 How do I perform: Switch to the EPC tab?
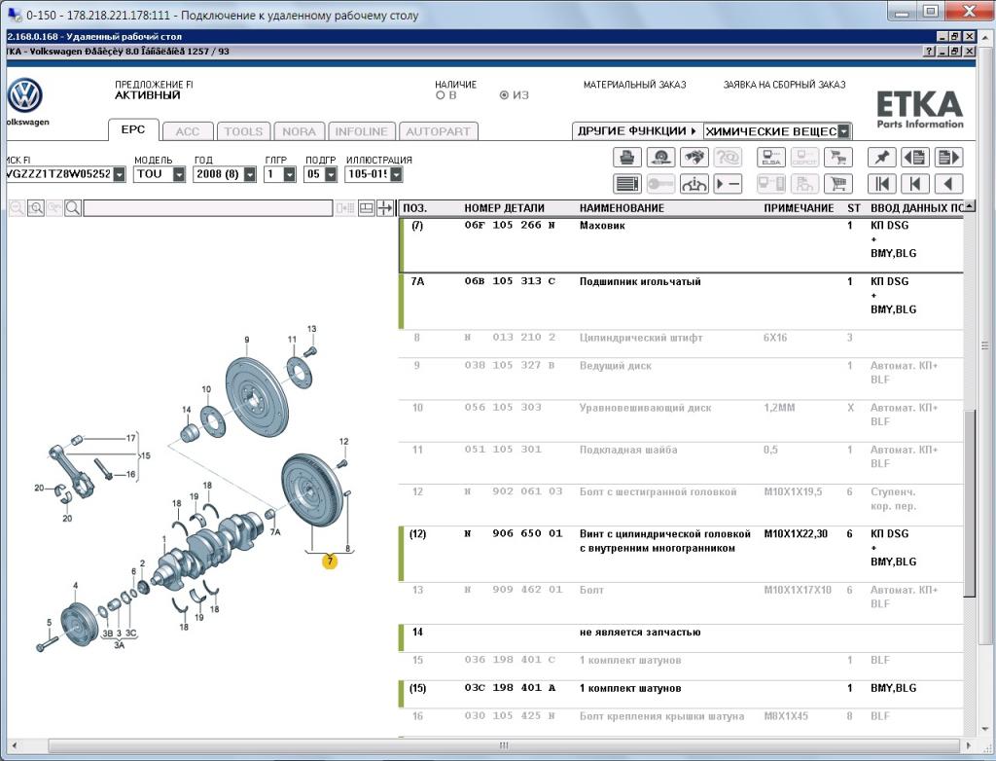pos(132,129)
